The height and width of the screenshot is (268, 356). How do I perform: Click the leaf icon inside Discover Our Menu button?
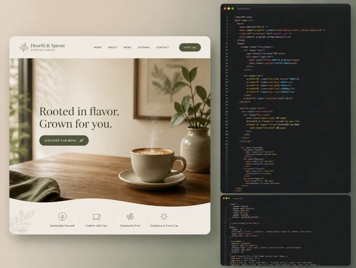[x=81, y=141]
